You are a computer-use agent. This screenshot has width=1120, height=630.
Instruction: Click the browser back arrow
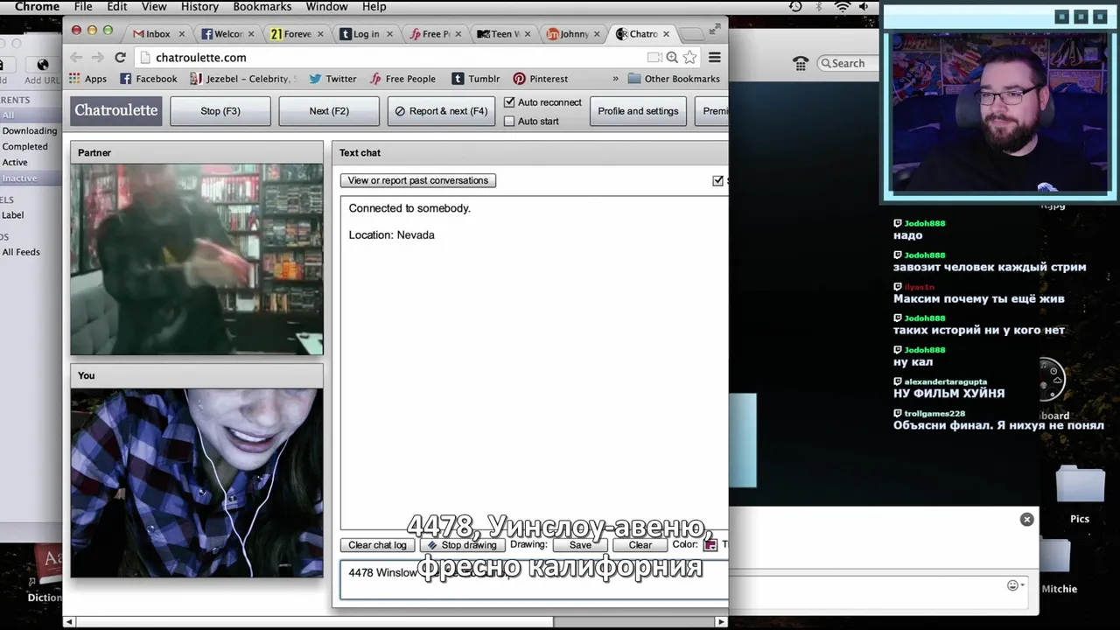76,57
